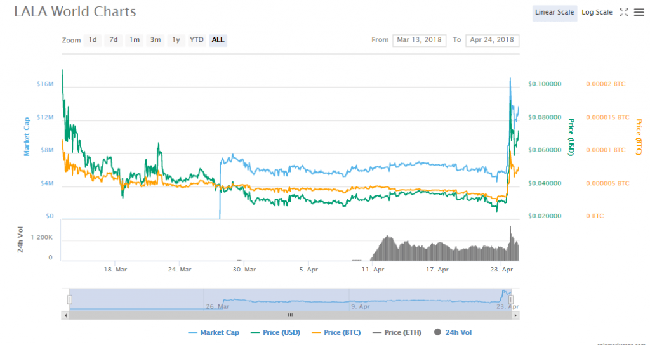
Task: Toggle Price (USD) series in legend
Action: click(275, 332)
